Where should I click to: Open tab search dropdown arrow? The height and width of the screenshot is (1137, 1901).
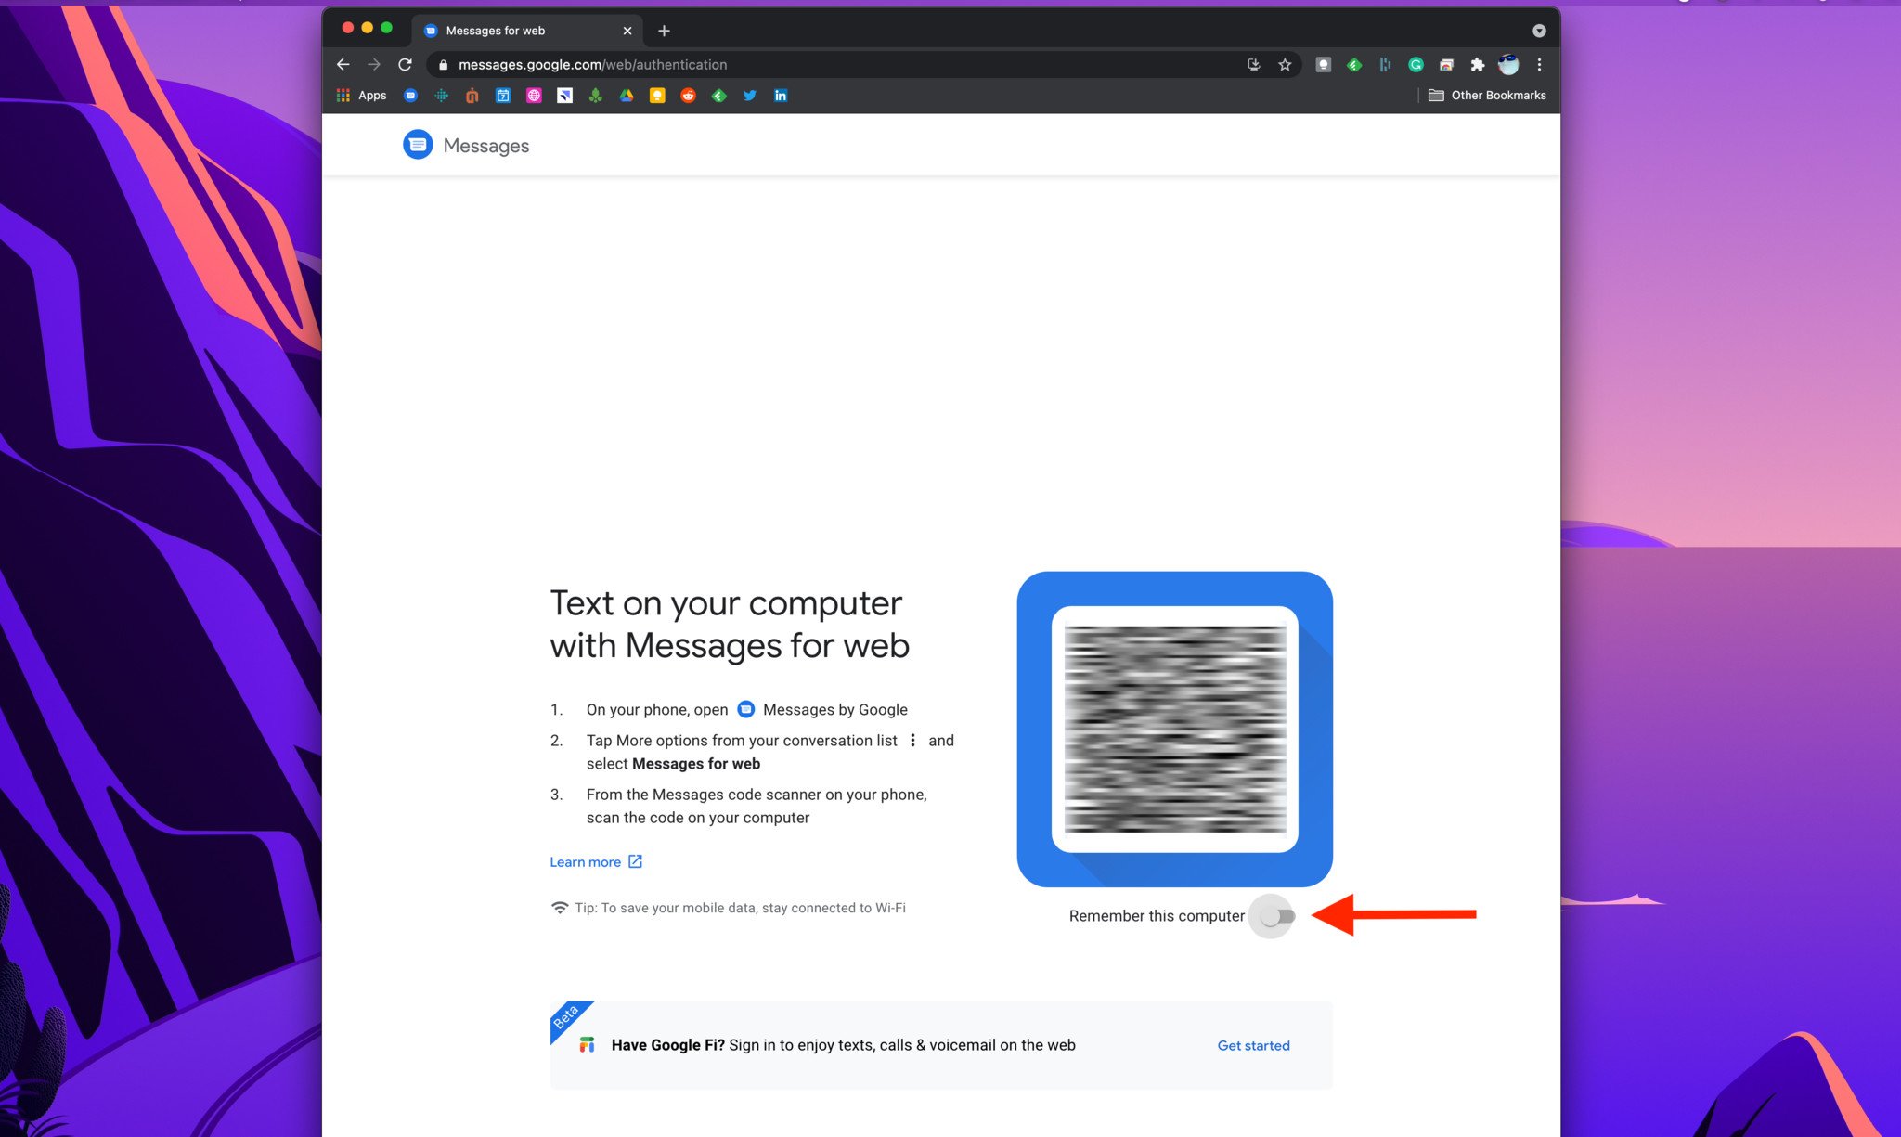1539,31
